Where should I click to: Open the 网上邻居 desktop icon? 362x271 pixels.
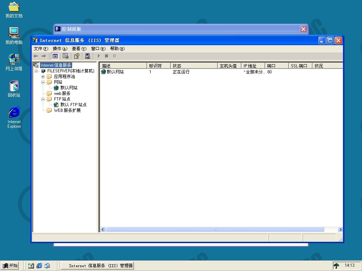pyautogui.click(x=14, y=62)
